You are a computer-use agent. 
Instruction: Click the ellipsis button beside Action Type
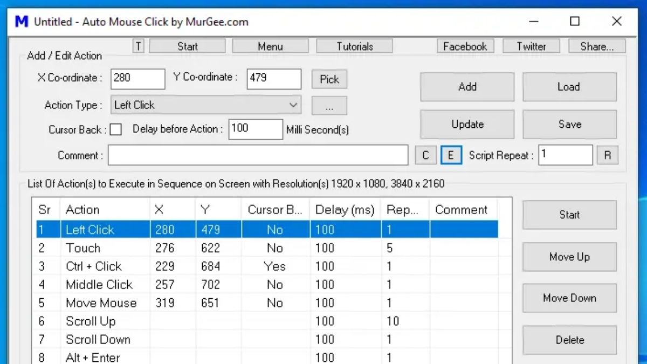(329, 106)
